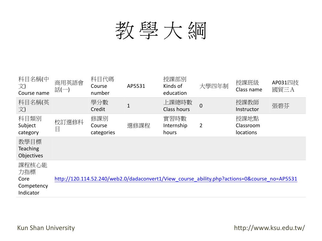Select the 科目名稱(中文) Course name label

tap(34, 86)
